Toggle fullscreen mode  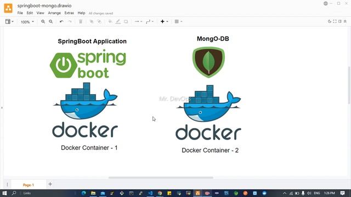[x=335, y=21]
